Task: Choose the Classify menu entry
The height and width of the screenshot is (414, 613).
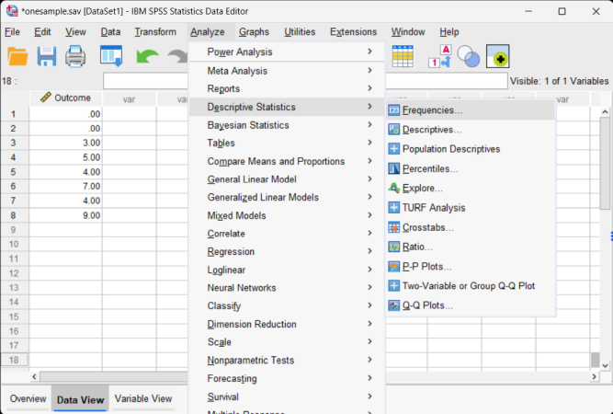Action: (287, 305)
